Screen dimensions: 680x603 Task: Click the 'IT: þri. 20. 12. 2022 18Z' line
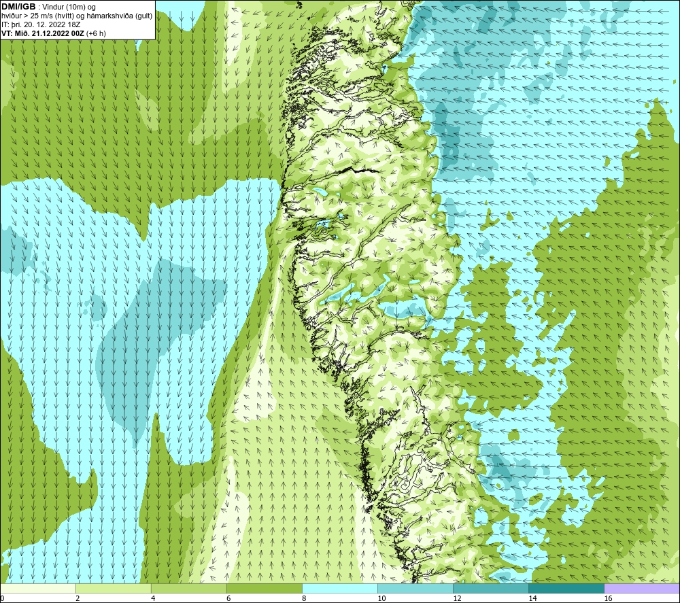click(41, 24)
